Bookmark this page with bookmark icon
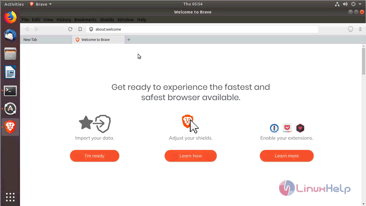Screen dimensions: 366x206 pos(80,29)
